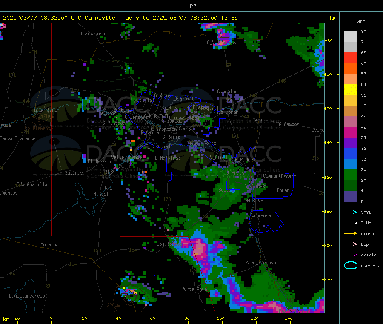Click the 100 km horizontal axis tick

pyautogui.click(x=220, y=318)
